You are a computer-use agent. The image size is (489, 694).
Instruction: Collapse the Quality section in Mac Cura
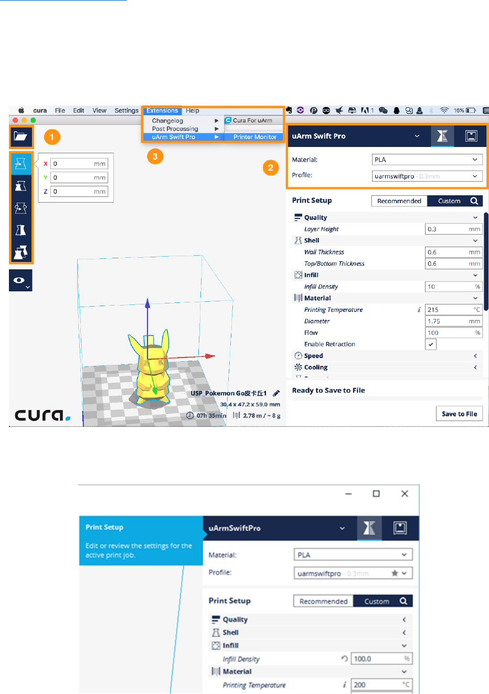[386, 217]
